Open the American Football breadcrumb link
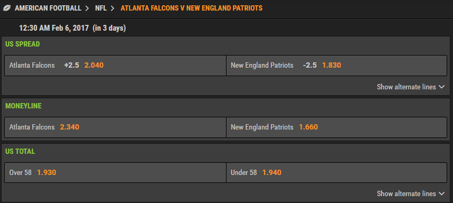This screenshot has width=453, height=203. coord(48,8)
